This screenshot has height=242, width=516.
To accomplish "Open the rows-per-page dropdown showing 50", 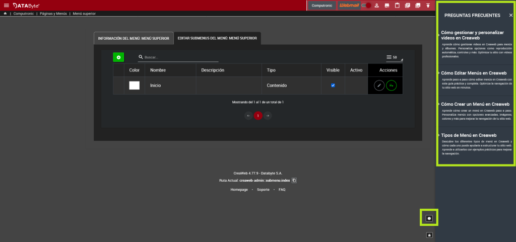I will pyautogui.click(x=391, y=57).
